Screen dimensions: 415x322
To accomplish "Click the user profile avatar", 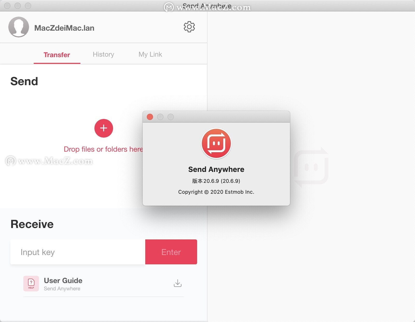I will pos(19,27).
